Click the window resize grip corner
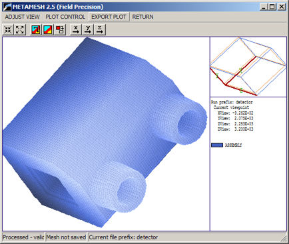The image size is (289, 244). pos(284,239)
